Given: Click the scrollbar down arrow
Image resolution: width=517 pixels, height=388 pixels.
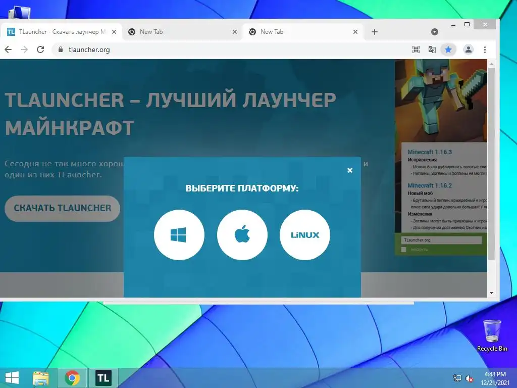Looking at the screenshot, I should pyautogui.click(x=491, y=293).
